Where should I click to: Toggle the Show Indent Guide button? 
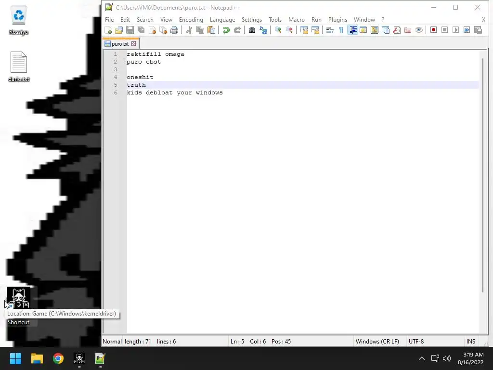tap(352, 30)
